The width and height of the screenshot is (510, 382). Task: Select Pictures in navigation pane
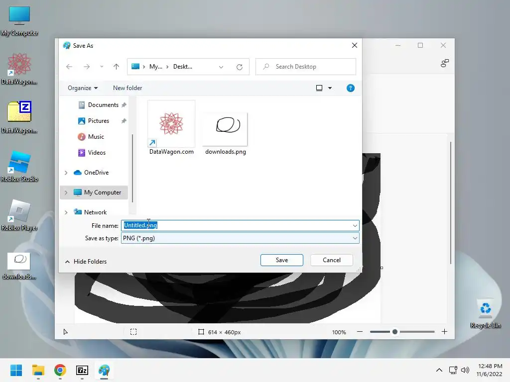[94, 121]
